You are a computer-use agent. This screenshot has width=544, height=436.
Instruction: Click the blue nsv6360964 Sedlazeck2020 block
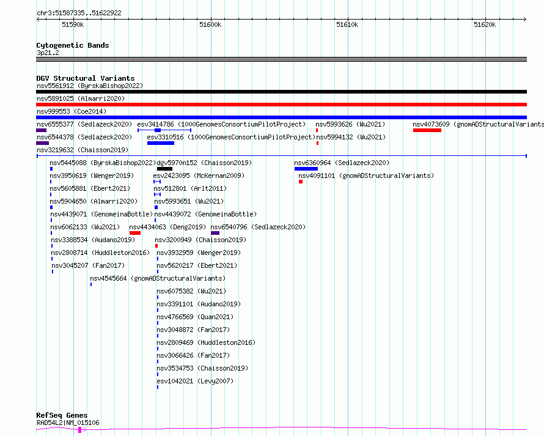(x=306, y=169)
